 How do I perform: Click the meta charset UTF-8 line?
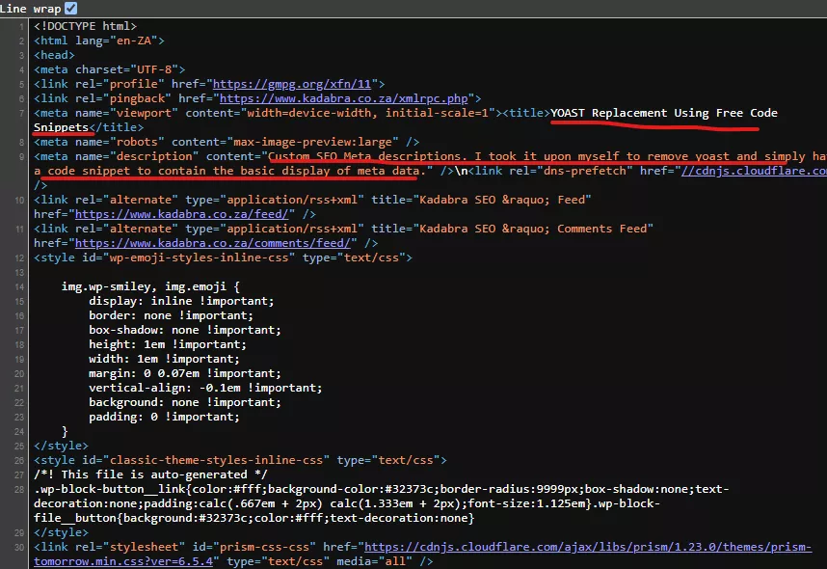point(110,69)
